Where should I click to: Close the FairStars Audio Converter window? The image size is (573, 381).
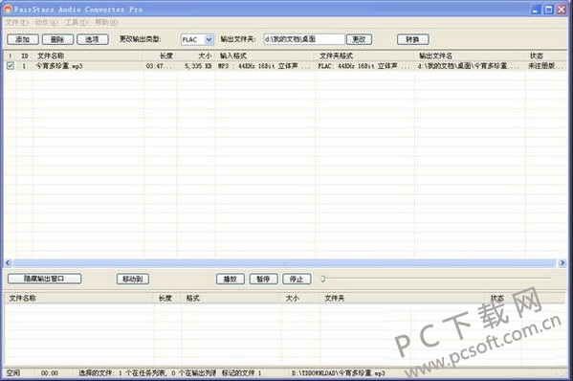tap(562, 10)
